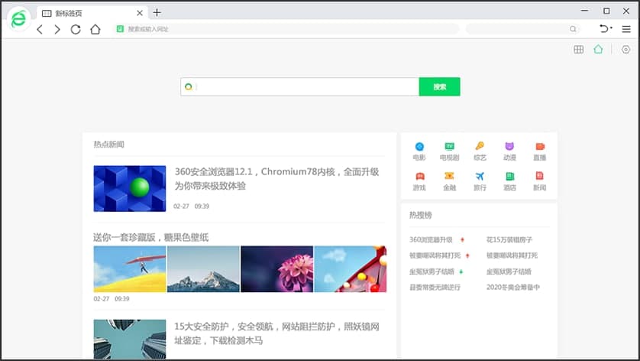
Task: Switch to grid view icon
Action: coord(578,50)
